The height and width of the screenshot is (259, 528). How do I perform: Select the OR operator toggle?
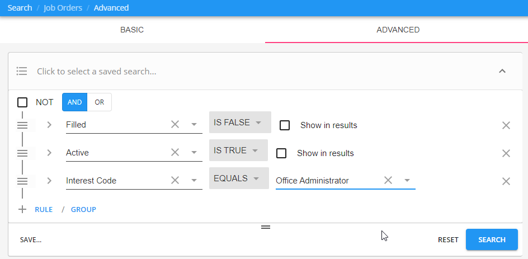point(100,102)
